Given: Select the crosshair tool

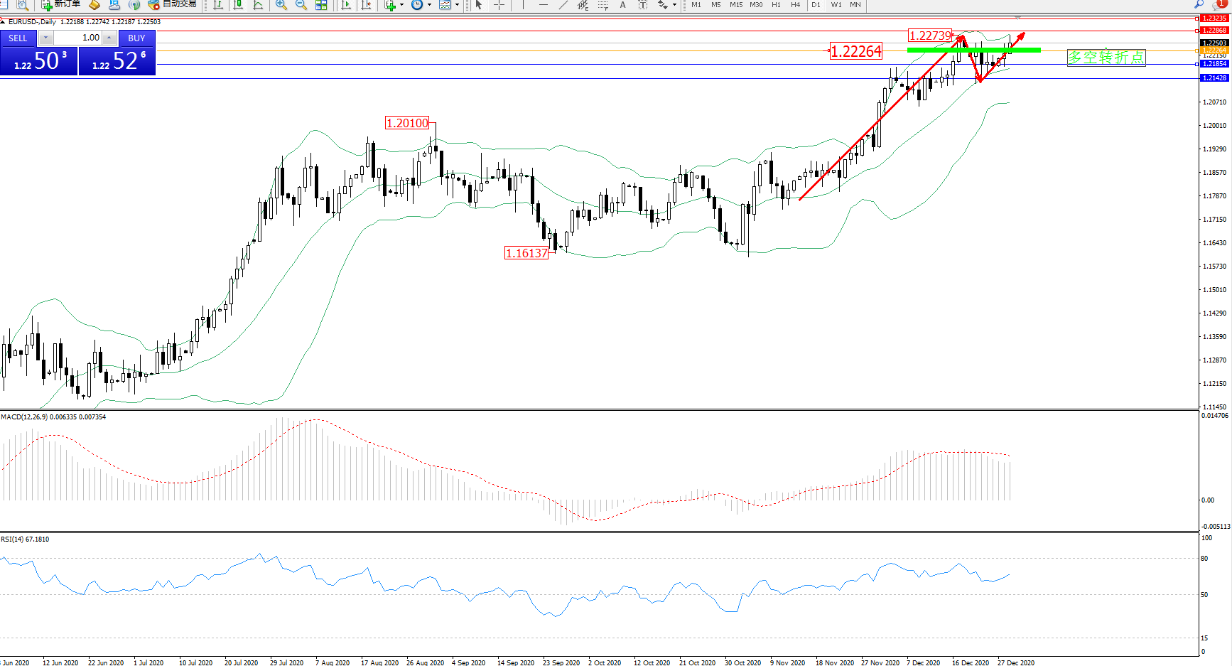Looking at the screenshot, I should (x=499, y=5).
